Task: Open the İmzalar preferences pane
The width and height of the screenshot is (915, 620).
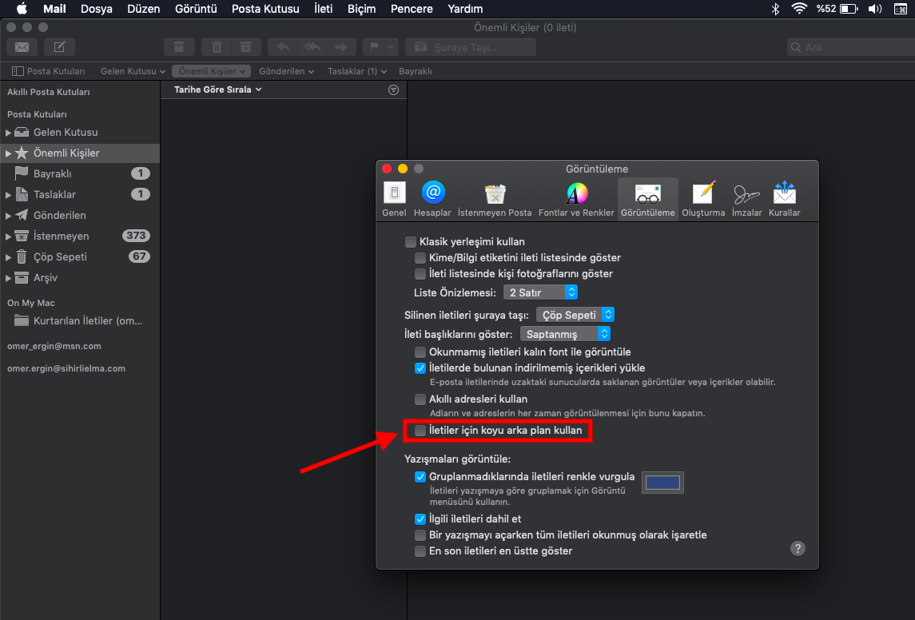Action: coord(746,199)
